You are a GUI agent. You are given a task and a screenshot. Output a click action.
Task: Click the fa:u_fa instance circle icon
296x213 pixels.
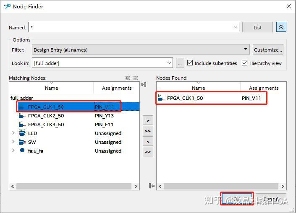click(22, 150)
